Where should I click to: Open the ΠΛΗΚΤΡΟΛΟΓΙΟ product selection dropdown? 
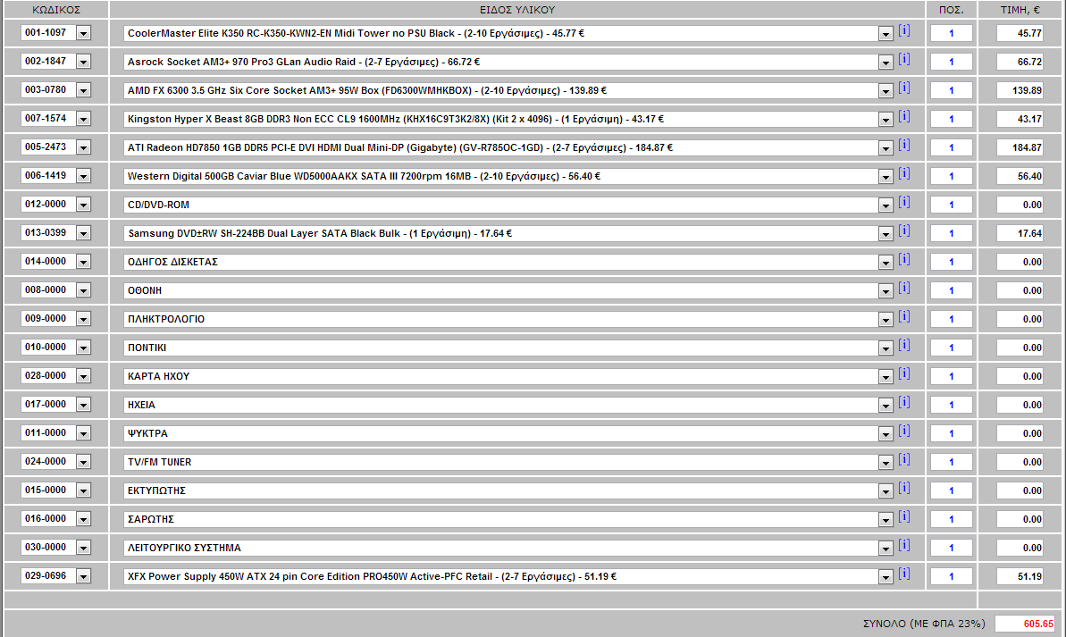[x=886, y=320]
